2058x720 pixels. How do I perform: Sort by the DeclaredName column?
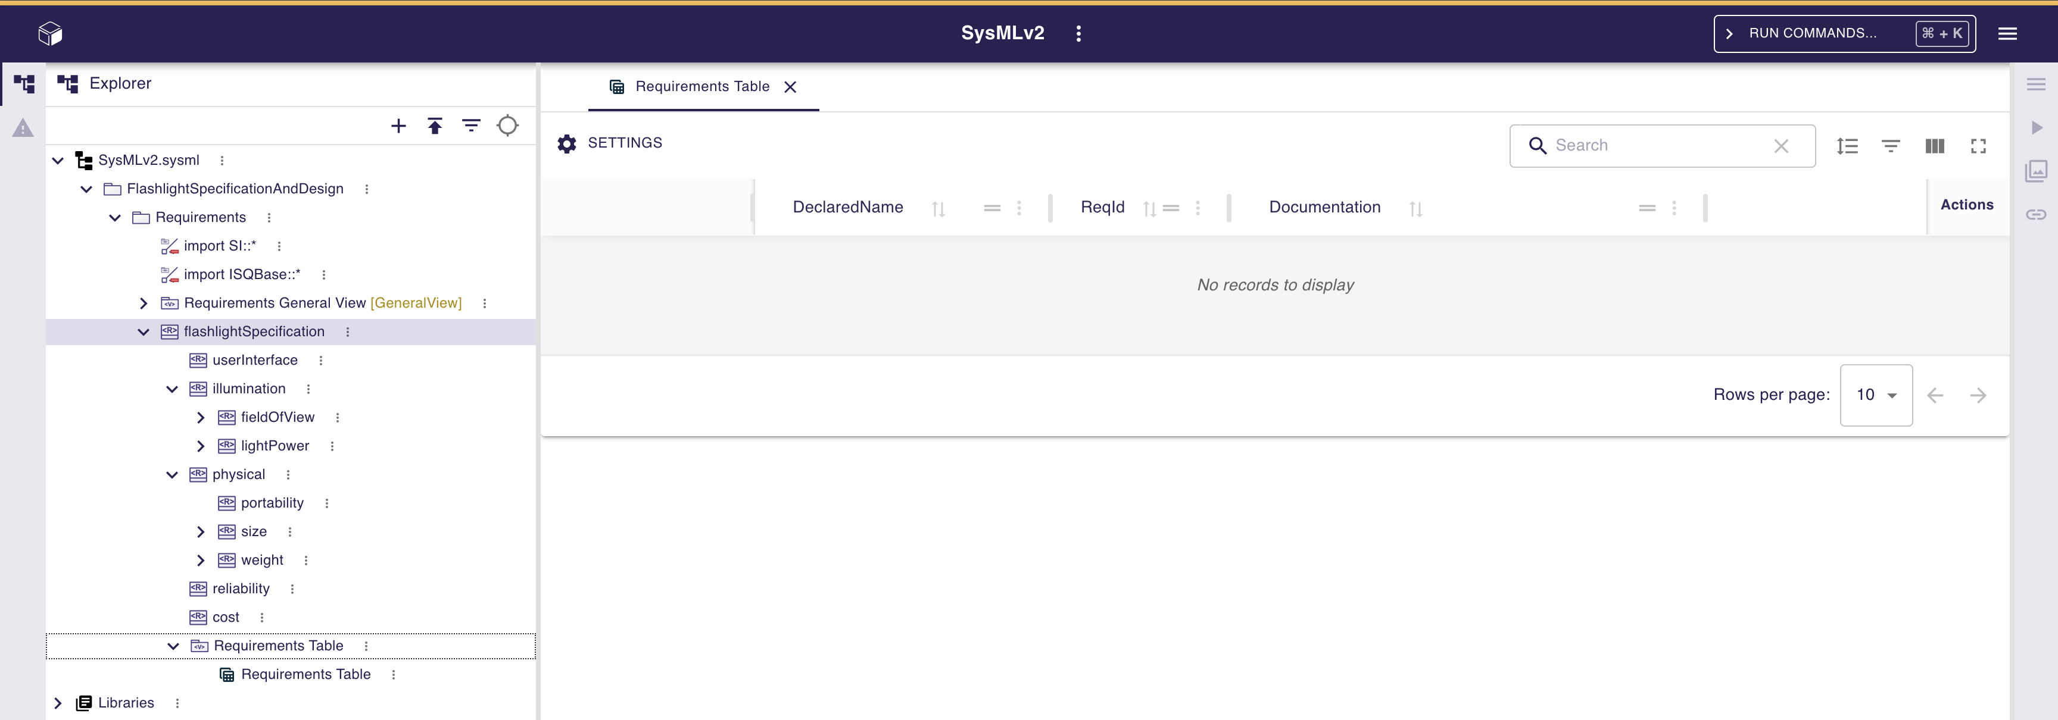pos(938,208)
